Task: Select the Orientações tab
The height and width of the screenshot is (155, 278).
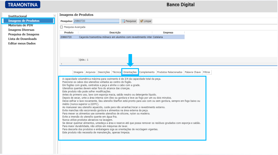Action: pos(130,72)
